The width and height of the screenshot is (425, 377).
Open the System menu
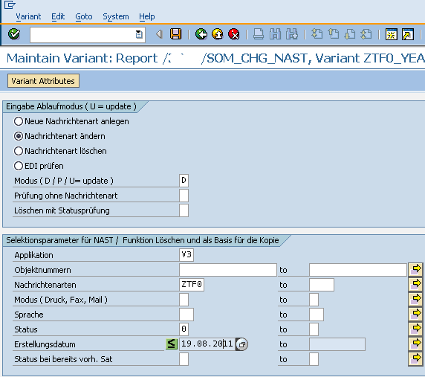tap(116, 16)
